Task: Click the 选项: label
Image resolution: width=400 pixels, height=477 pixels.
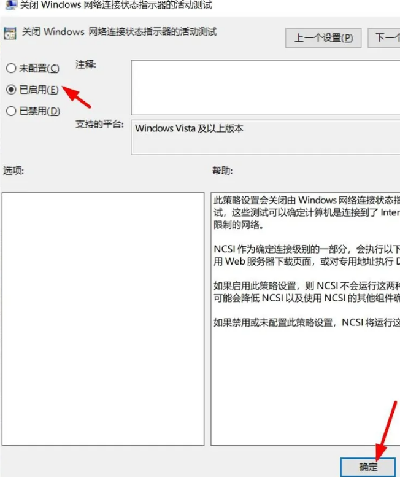Action: (13, 171)
